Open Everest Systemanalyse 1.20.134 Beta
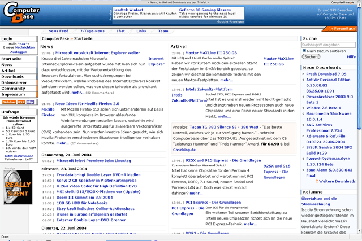The height and width of the screenshot is (241, 362). click(x=328, y=161)
